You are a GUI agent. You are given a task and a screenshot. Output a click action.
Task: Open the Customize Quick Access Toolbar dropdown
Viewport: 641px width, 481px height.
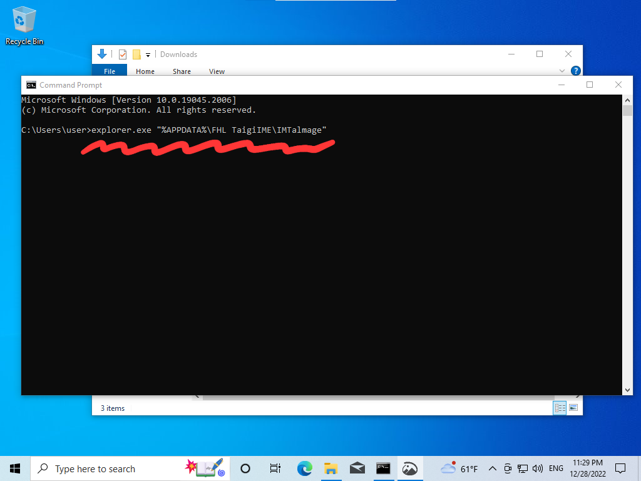(148, 55)
